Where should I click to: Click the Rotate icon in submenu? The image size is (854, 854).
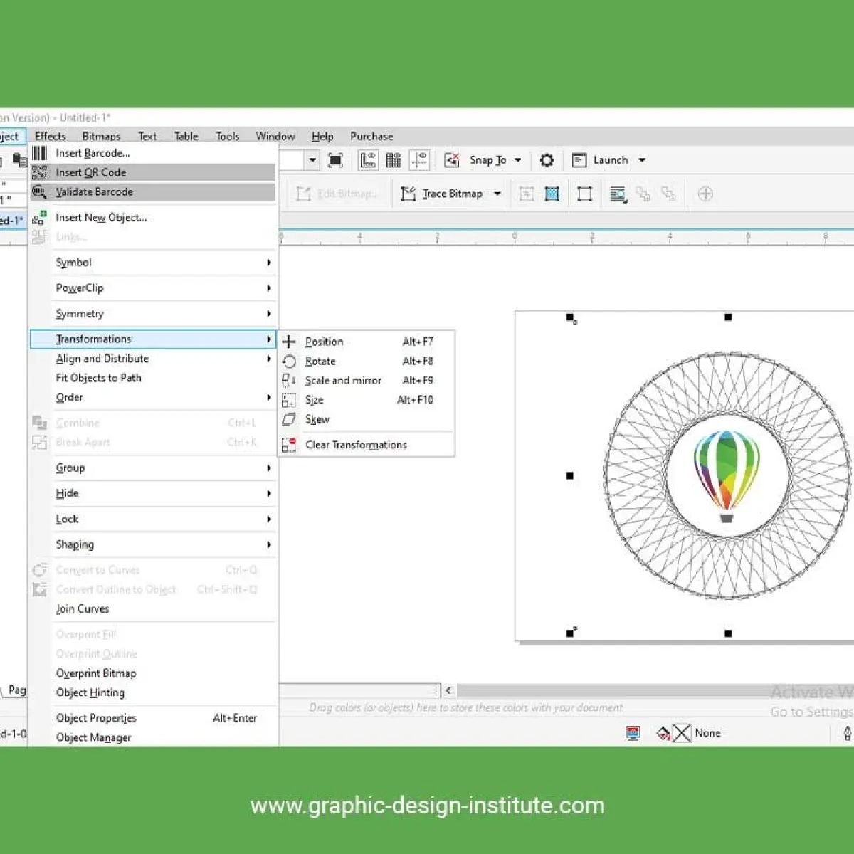tap(289, 362)
